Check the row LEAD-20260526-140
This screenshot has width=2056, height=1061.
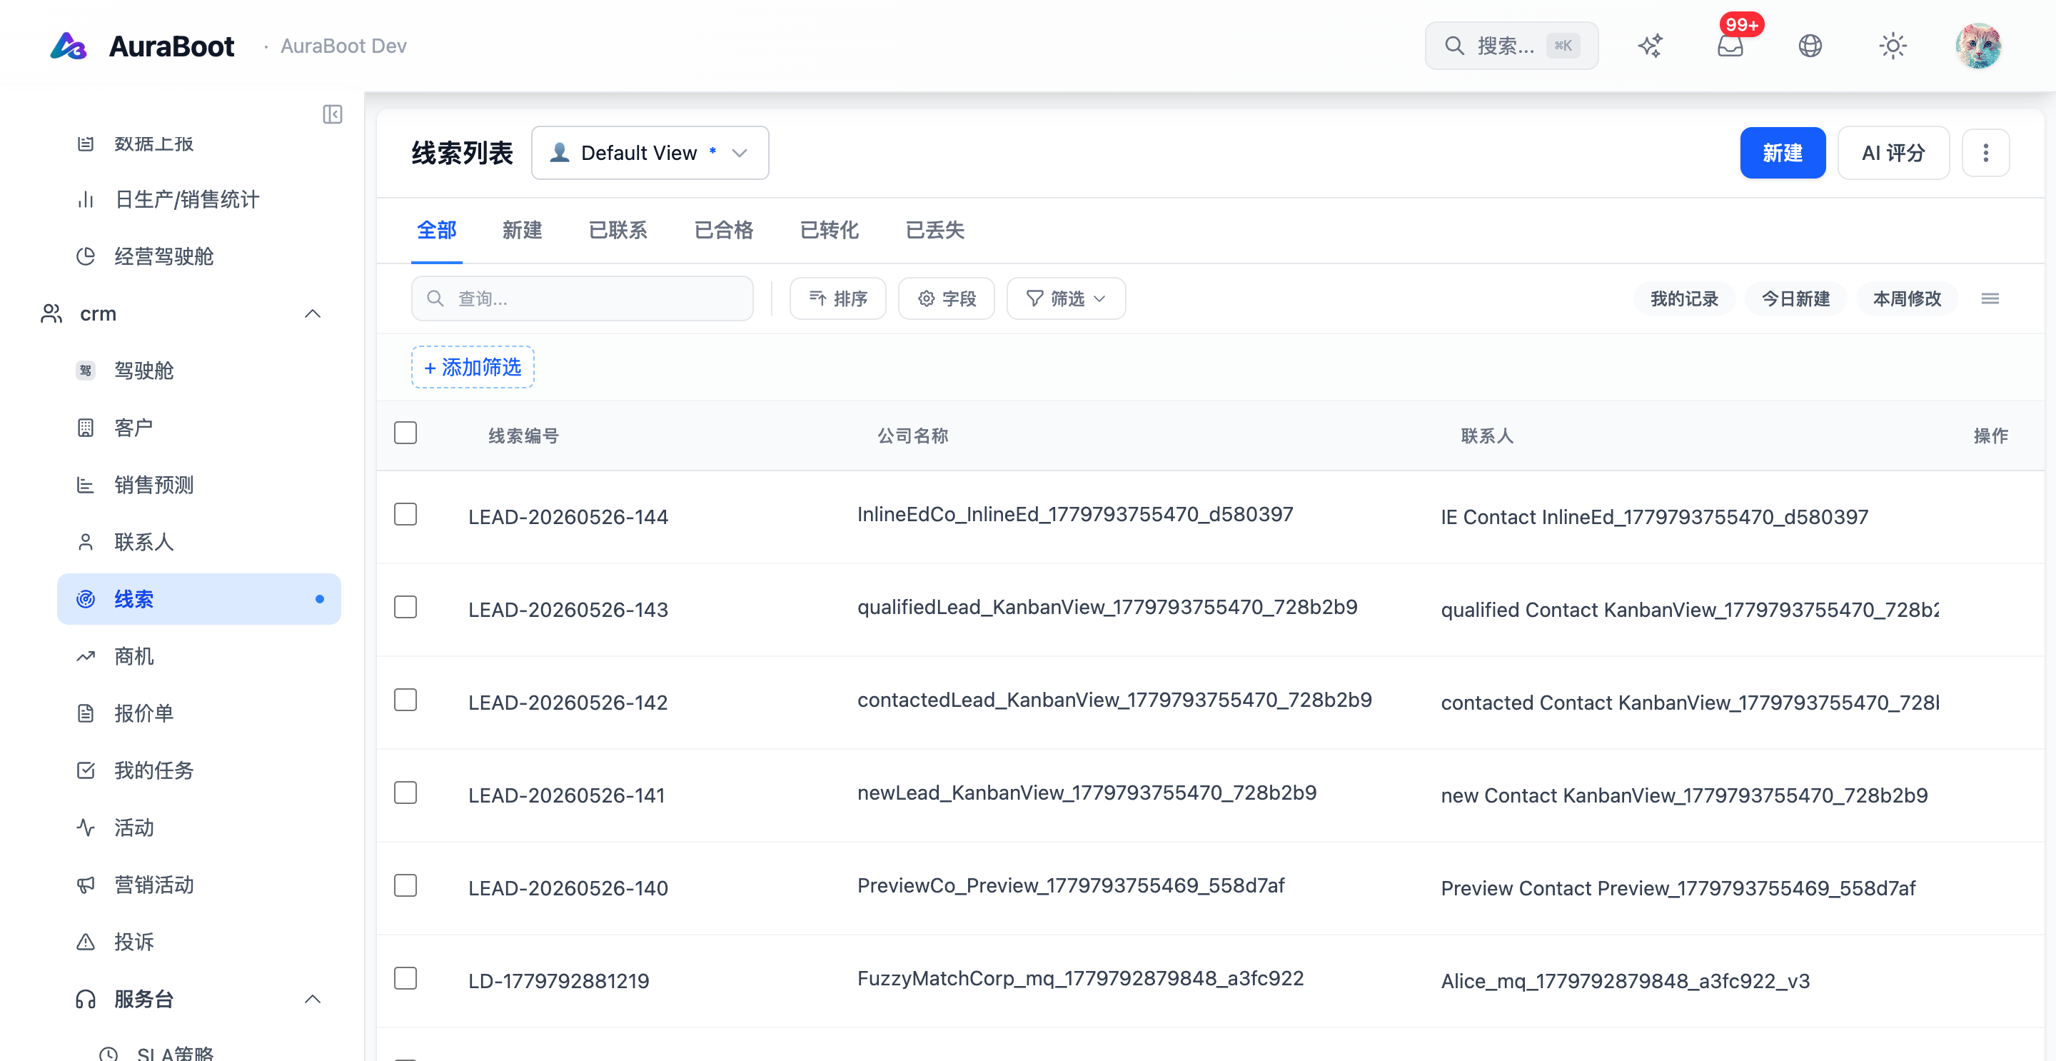405,886
